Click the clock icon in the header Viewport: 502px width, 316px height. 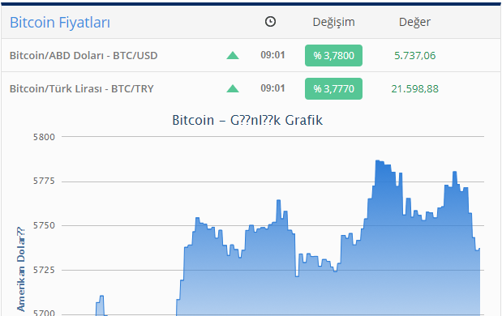click(270, 22)
